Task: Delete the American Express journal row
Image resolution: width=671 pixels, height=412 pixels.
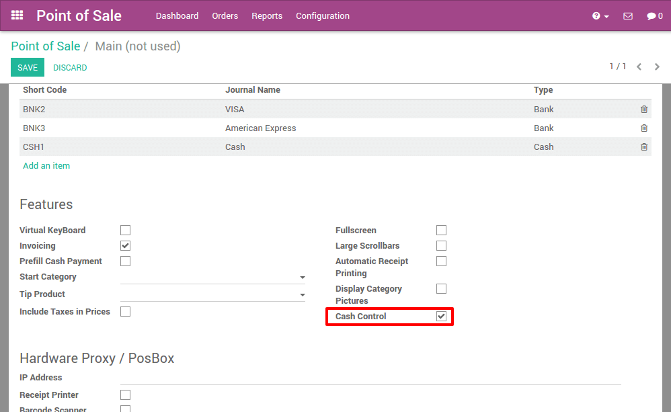Action: coord(644,128)
